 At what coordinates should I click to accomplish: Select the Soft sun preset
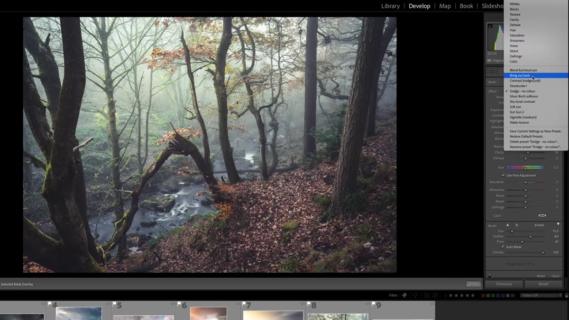[x=536, y=107]
